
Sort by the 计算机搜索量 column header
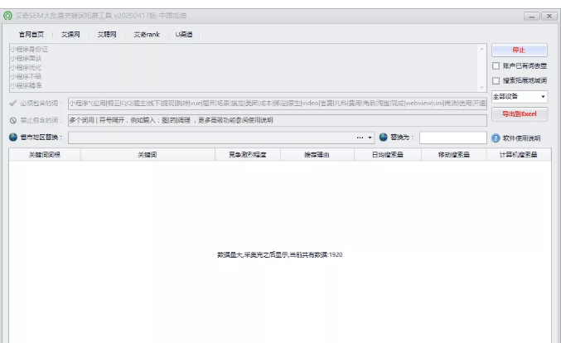[x=519, y=154]
